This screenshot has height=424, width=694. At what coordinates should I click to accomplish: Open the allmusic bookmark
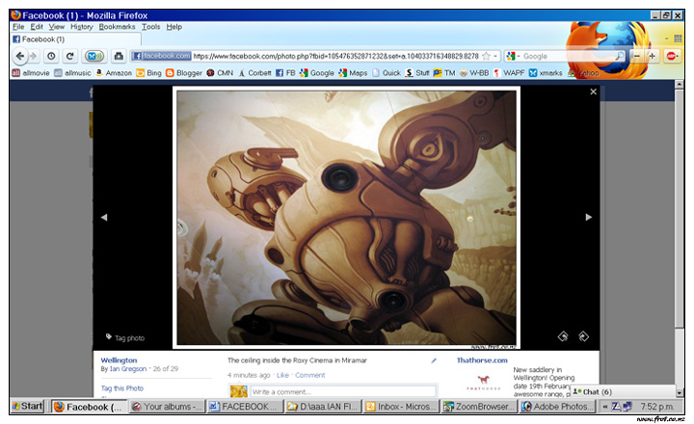point(72,73)
